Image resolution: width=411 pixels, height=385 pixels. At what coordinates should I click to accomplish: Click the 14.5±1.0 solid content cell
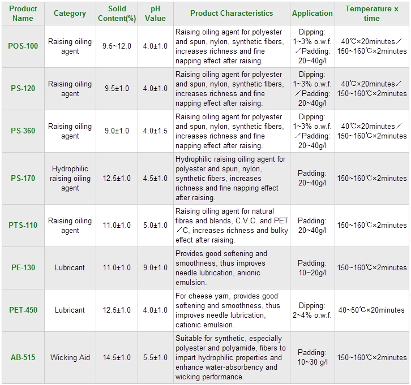117,357
